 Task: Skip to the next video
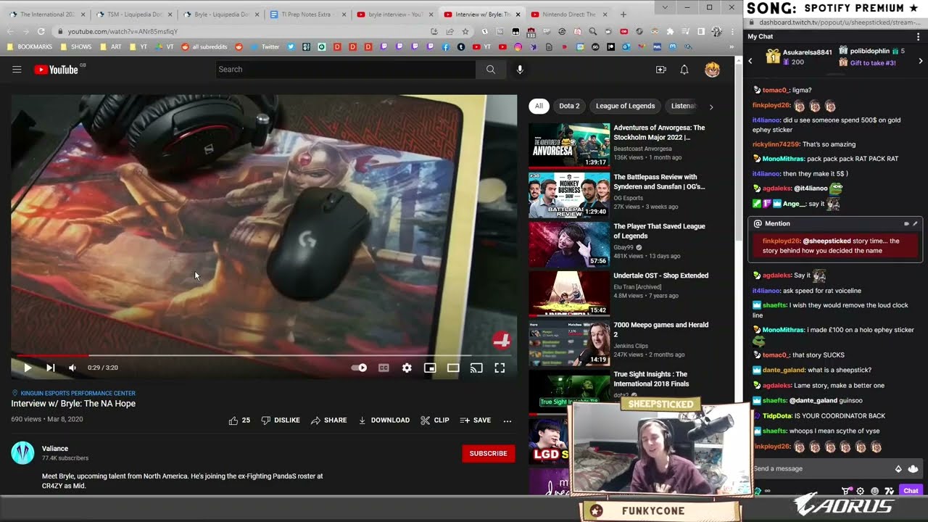(x=50, y=368)
